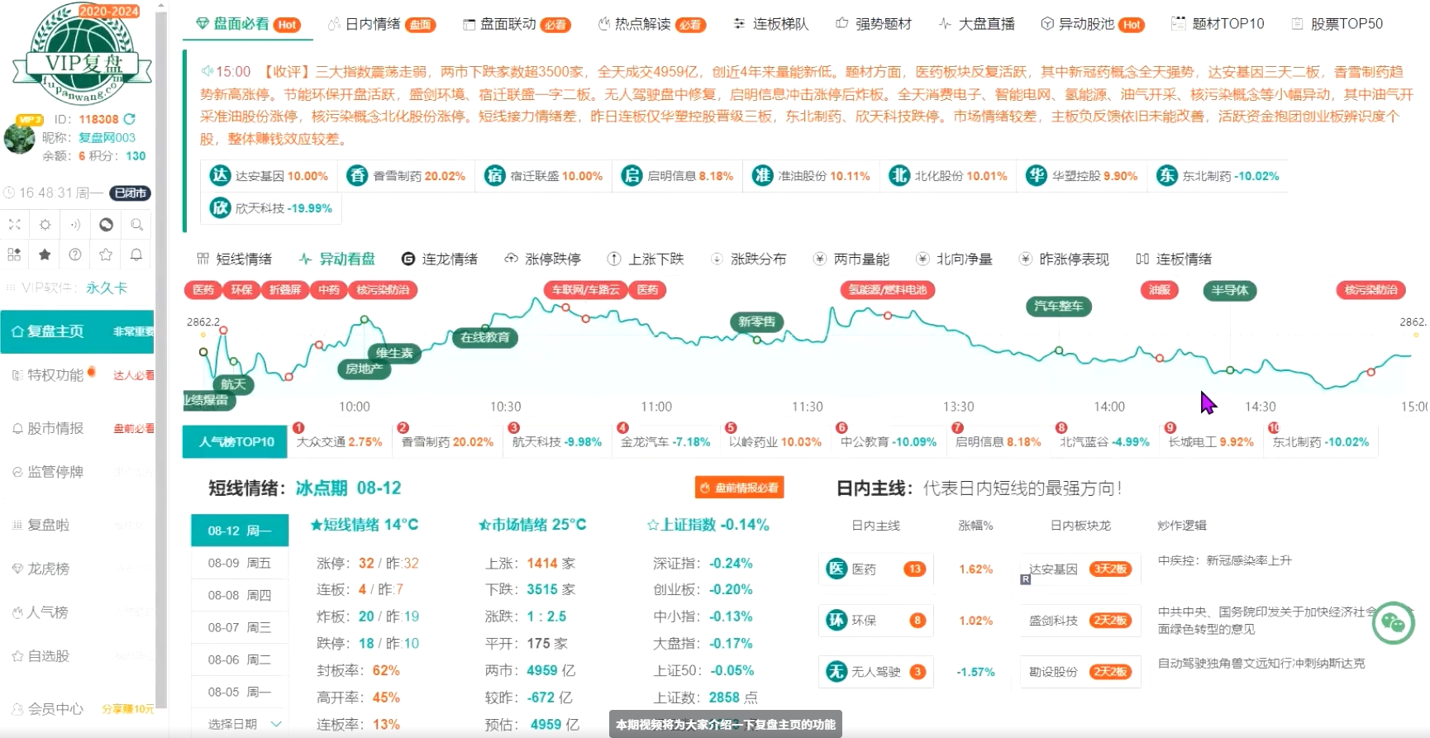This screenshot has width=1430, height=738.
Task: Open the bell notification icon
Action: point(136,255)
